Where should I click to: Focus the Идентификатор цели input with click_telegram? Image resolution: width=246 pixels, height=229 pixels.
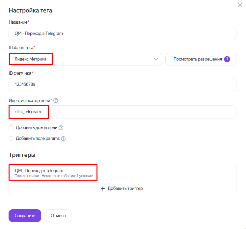123,112
